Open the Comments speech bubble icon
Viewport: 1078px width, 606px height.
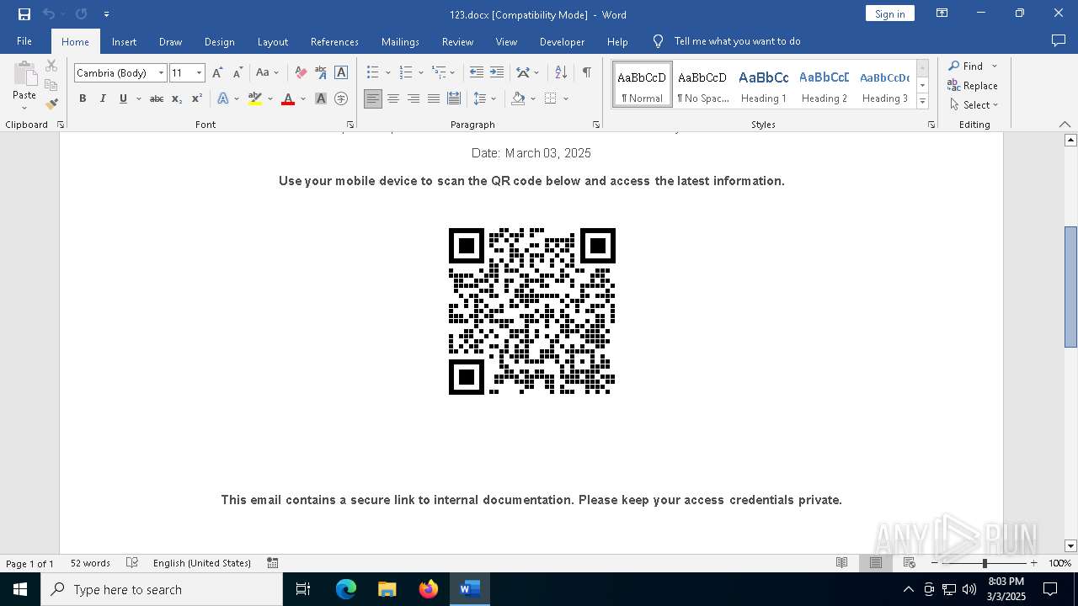pyautogui.click(x=1059, y=41)
